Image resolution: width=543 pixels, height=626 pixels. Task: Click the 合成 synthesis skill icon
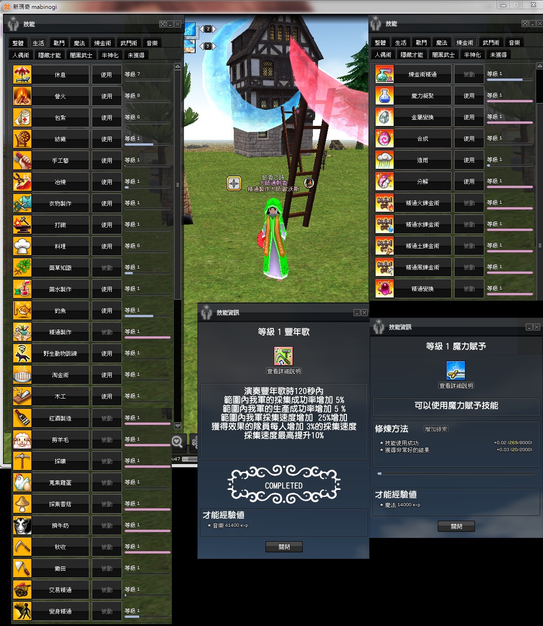pyautogui.click(x=384, y=138)
